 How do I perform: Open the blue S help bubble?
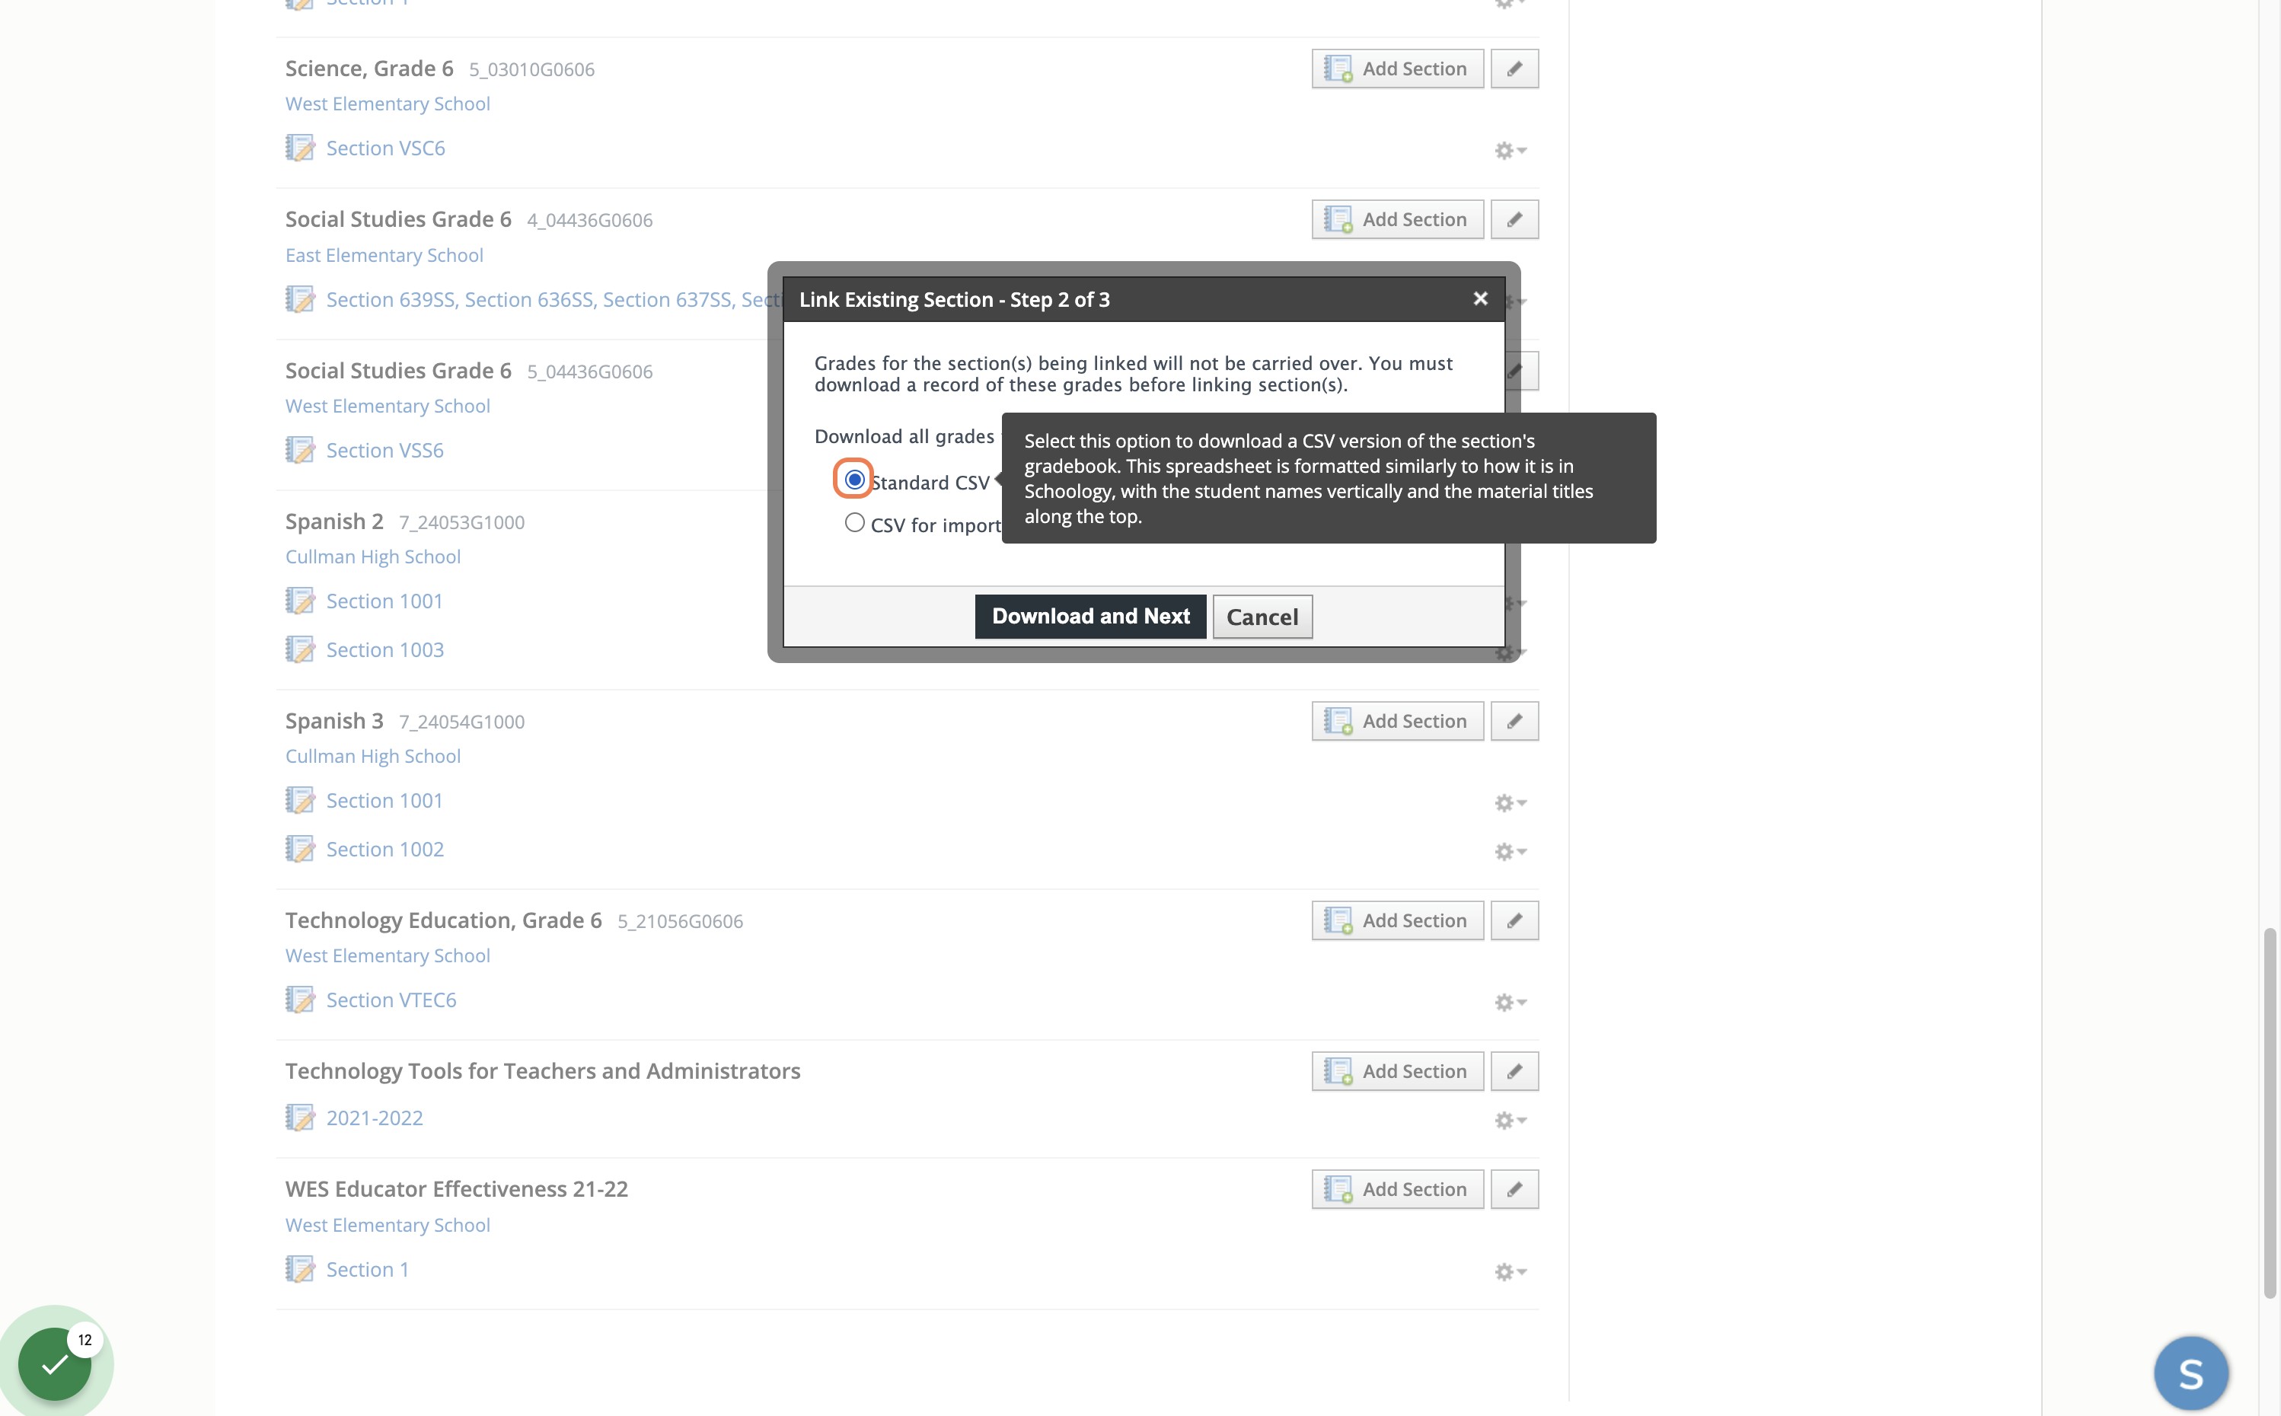pyautogui.click(x=2191, y=1374)
